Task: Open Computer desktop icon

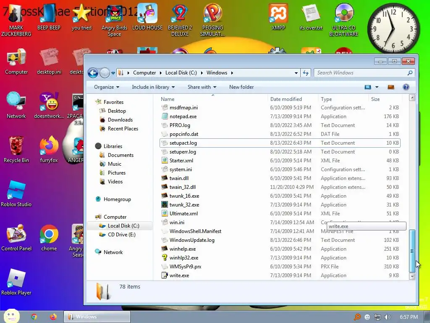Action: tap(16, 61)
